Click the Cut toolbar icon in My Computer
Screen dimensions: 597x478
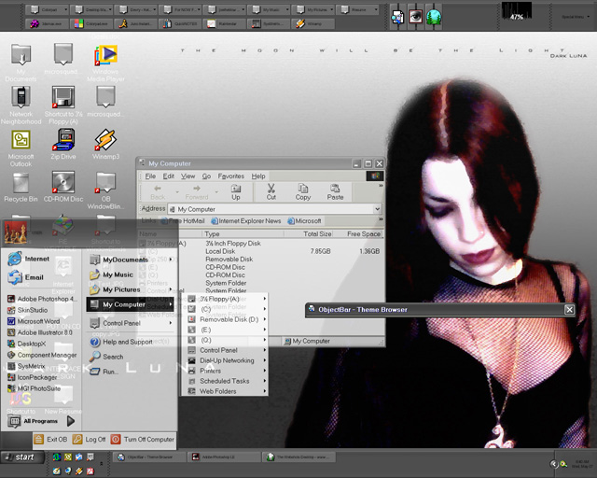pyautogui.click(x=271, y=191)
